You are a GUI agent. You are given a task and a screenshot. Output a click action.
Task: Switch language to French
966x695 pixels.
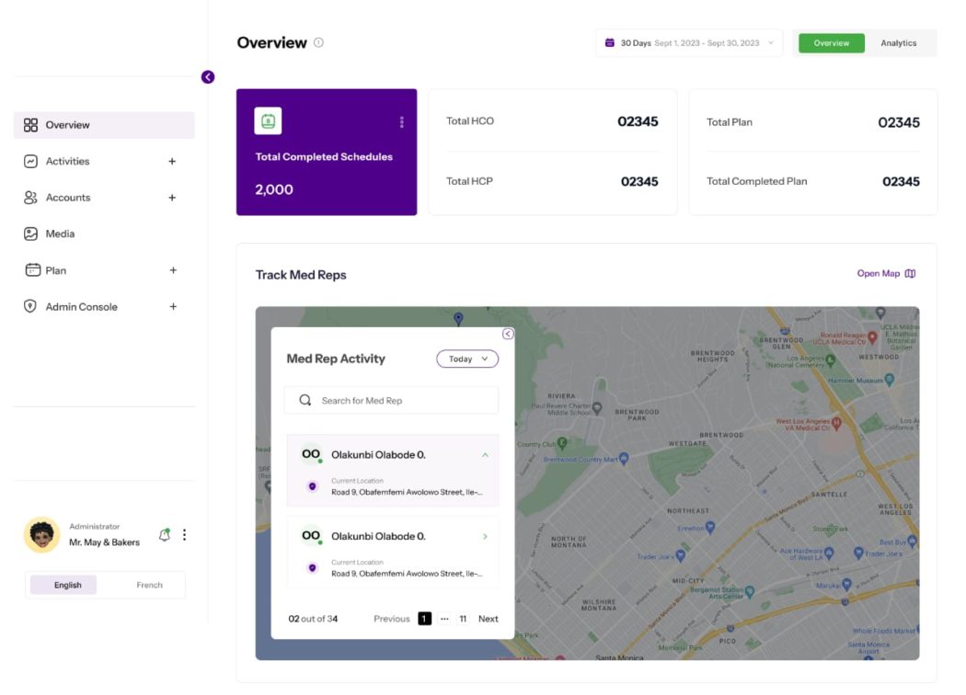click(150, 584)
